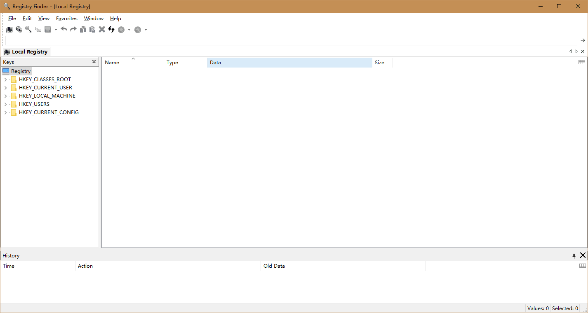Viewport: 588px width, 313px height.
Task: Open the Find search icon on the toolbar
Action: tap(28, 29)
